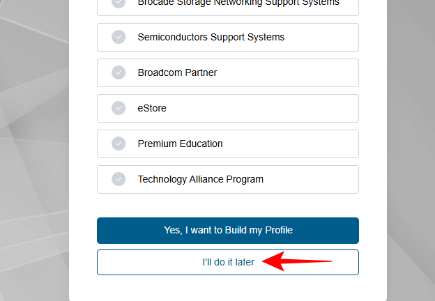Choose the Technology Alliance Program label

[200, 179]
